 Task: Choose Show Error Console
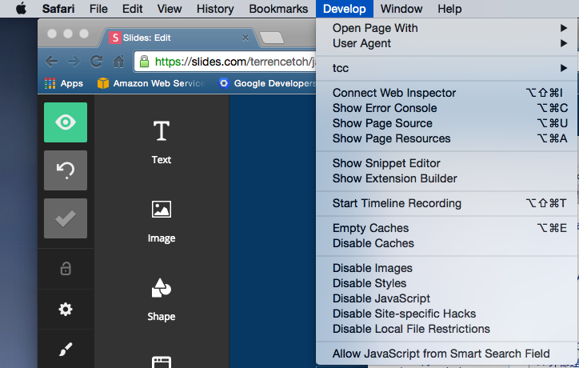[447, 108]
